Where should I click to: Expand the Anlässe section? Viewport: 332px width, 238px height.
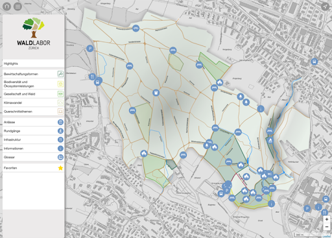pos(33,122)
